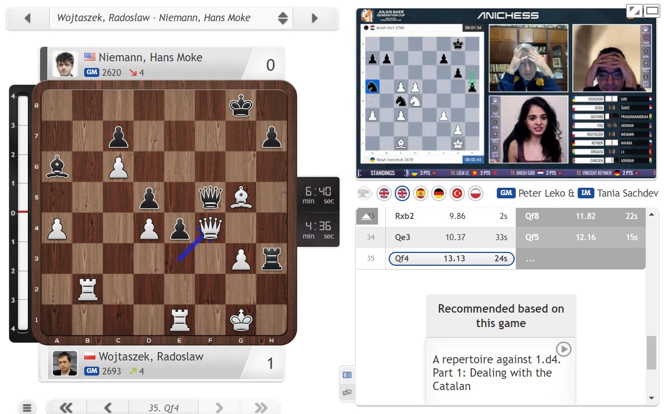
Task: Expand video to fullscreen
Action: [x=652, y=11]
